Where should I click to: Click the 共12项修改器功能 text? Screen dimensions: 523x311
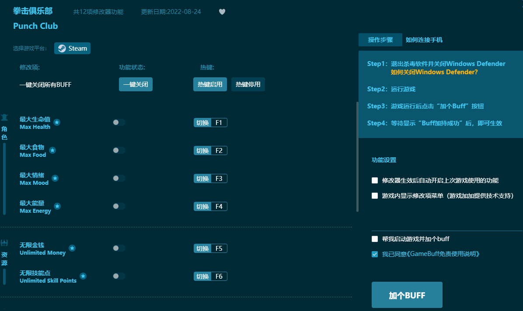98,12
